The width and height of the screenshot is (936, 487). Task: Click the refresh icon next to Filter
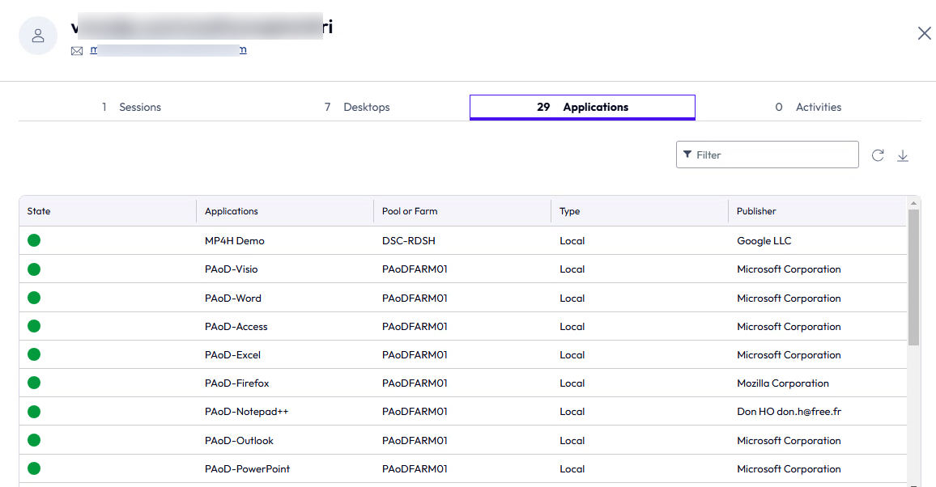pyautogui.click(x=878, y=155)
